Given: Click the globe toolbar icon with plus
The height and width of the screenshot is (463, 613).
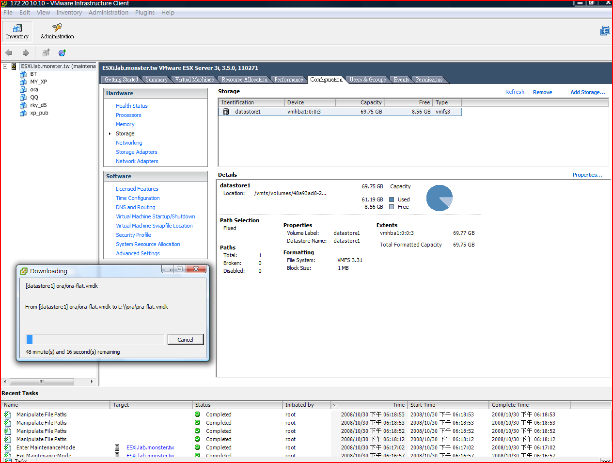Looking at the screenshot, I should pyautogui.click(x=62, y=52).
